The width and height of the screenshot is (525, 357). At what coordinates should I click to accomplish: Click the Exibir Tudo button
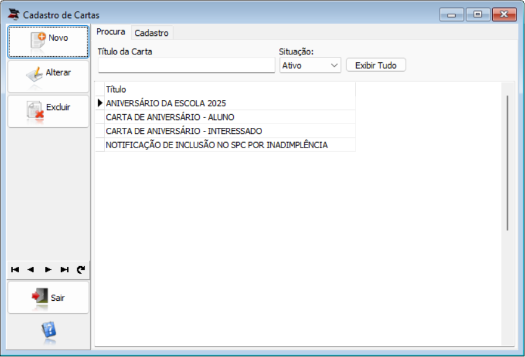(x=376, y=65)
